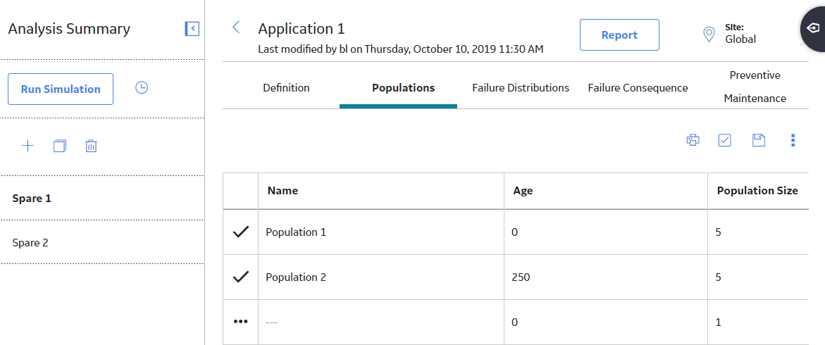The height and width of the screenshot is (345, 825).
Task: Save changes with the floppy disk icon
Action: [759, 140]
